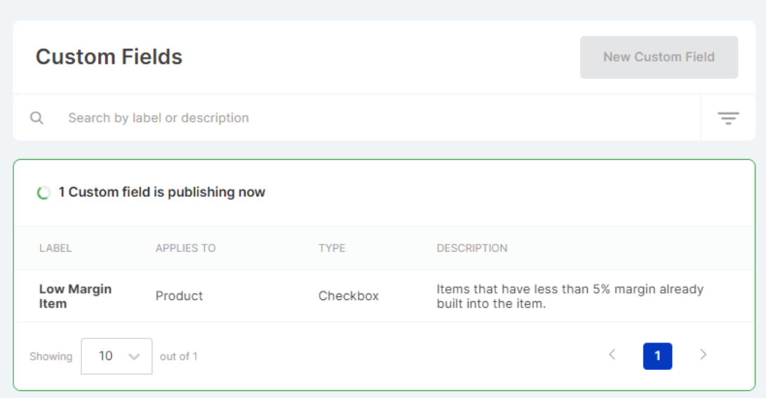Click the 'out of 1' count text

[x=178, y=356]
